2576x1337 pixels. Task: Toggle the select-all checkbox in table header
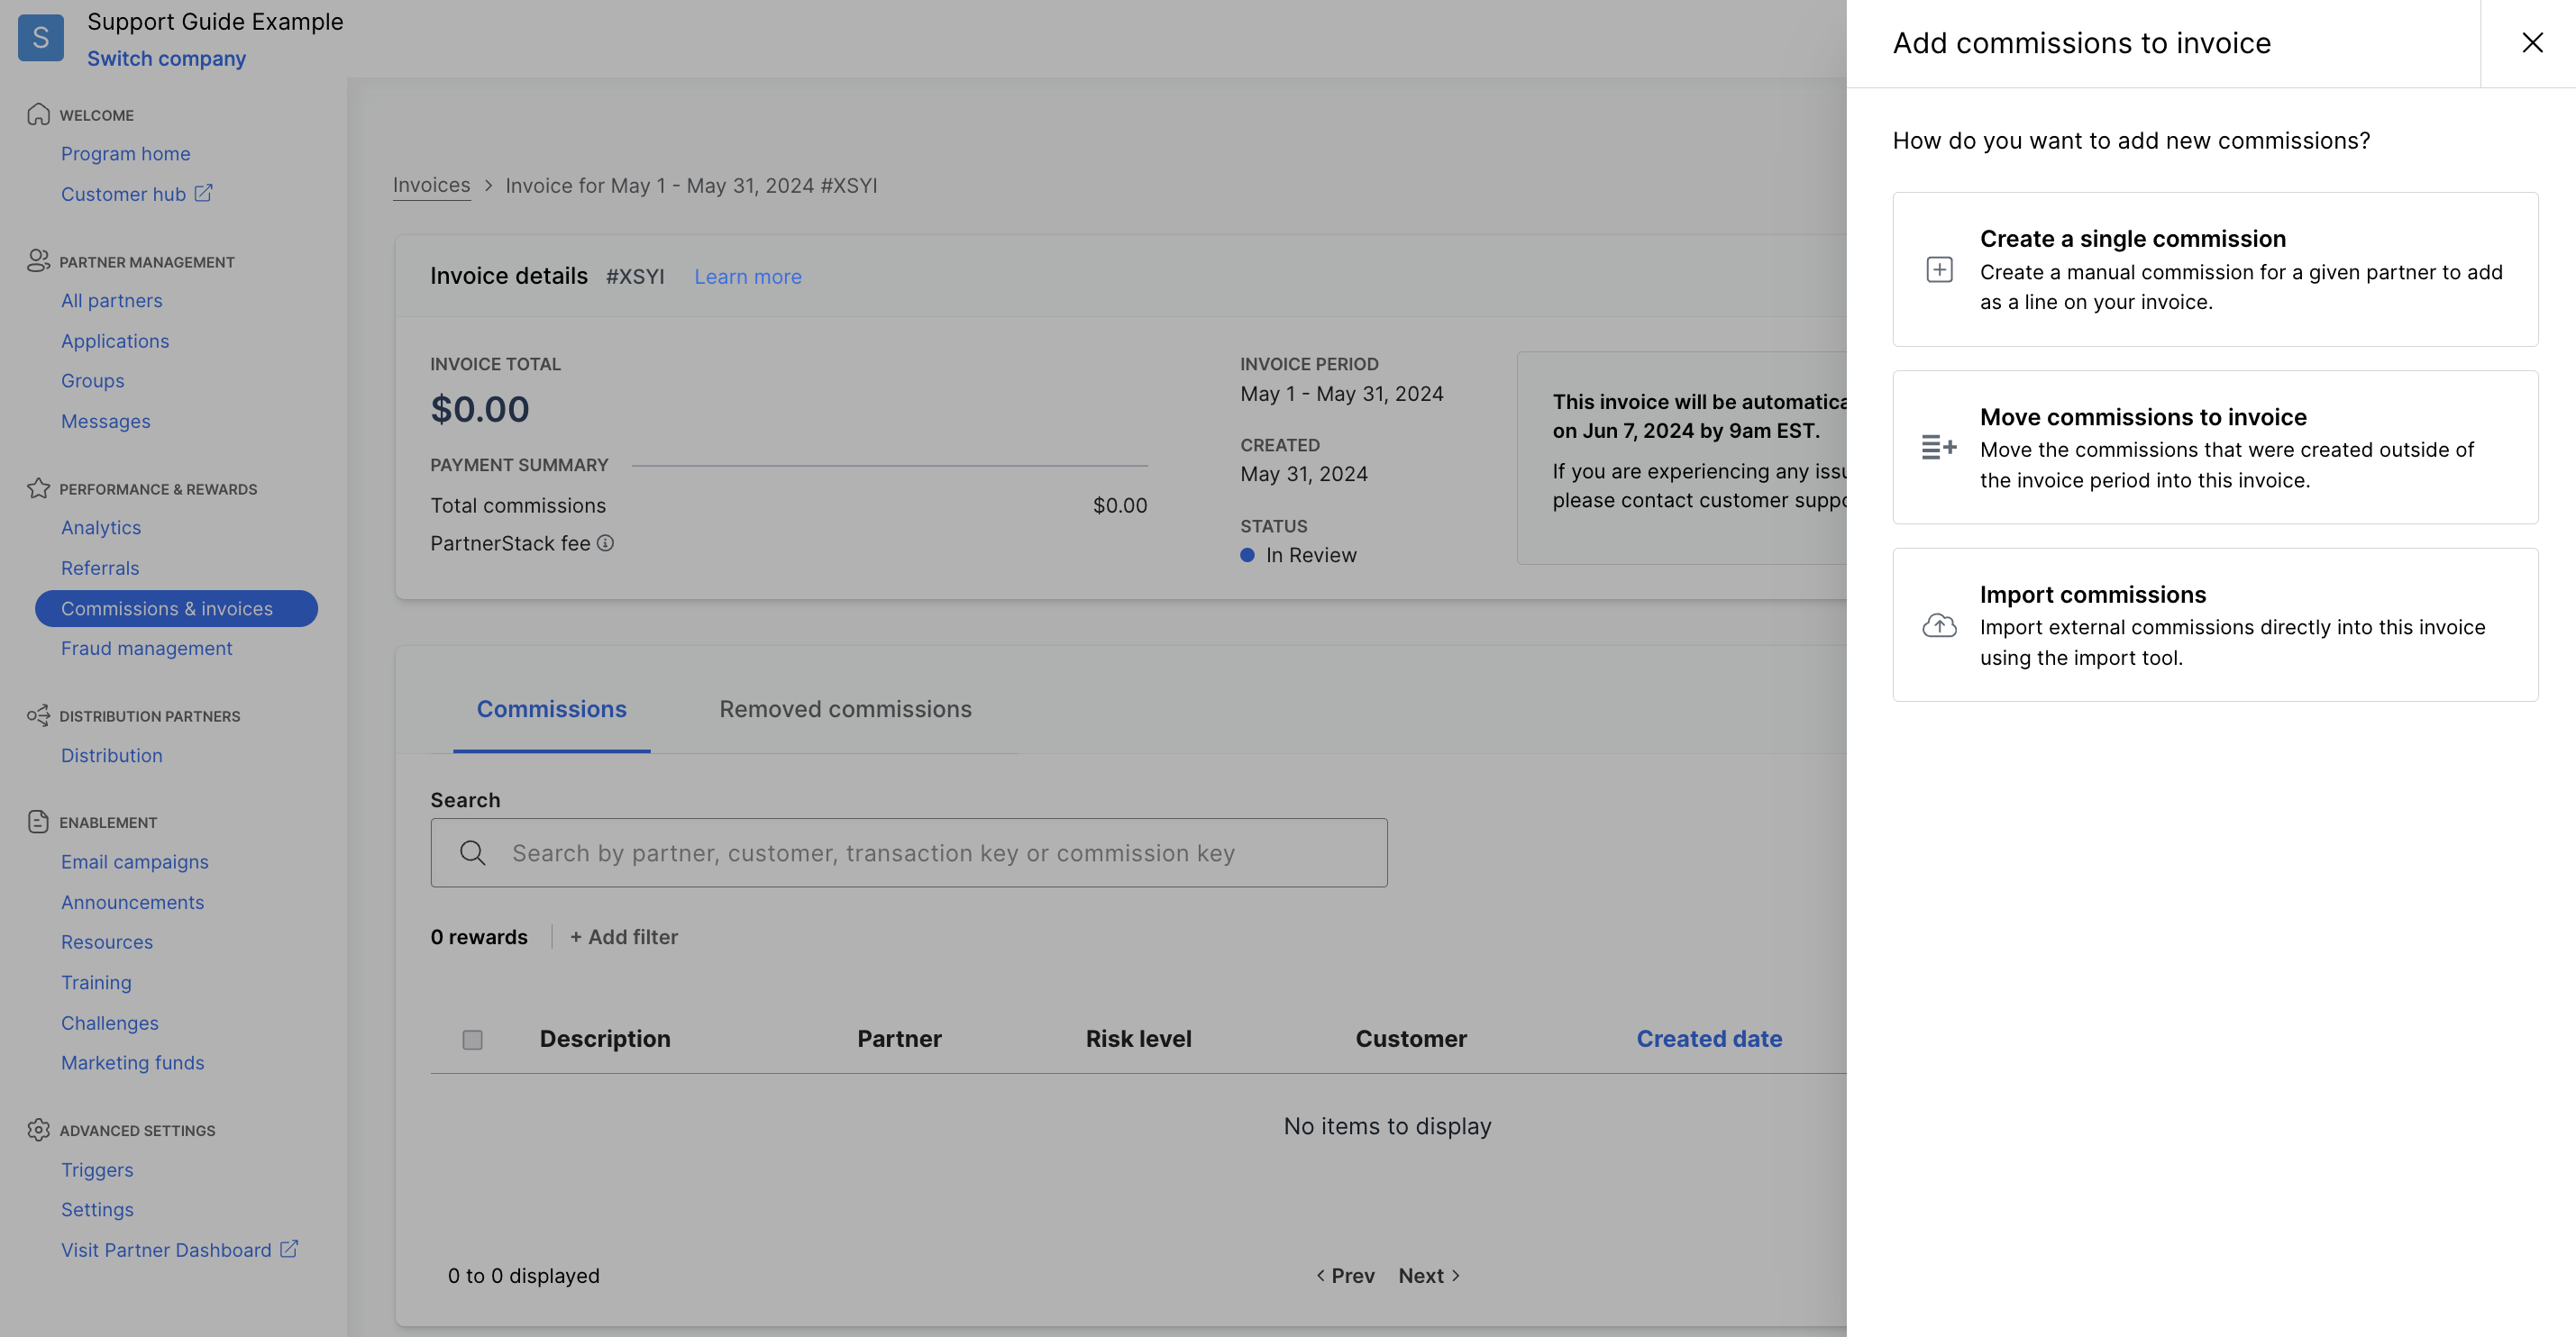click(472, 1041)
